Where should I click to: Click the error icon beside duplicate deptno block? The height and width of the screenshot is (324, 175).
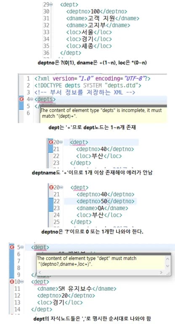click(x=51, y=187)
